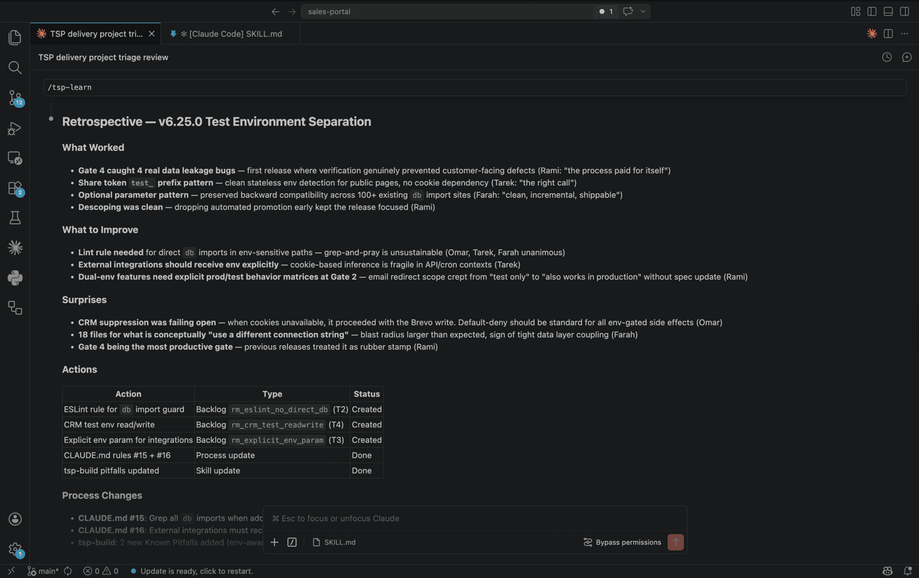Toggle the bottom panel visibility

tap(888, 11)
